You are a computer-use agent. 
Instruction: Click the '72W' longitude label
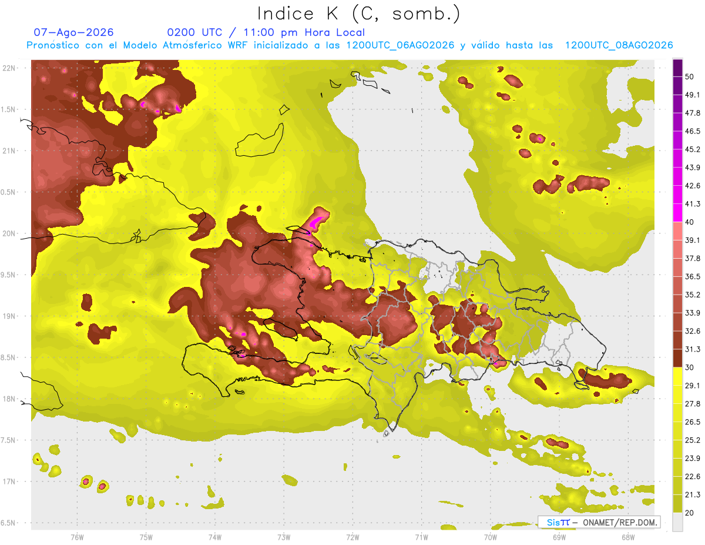352,537
